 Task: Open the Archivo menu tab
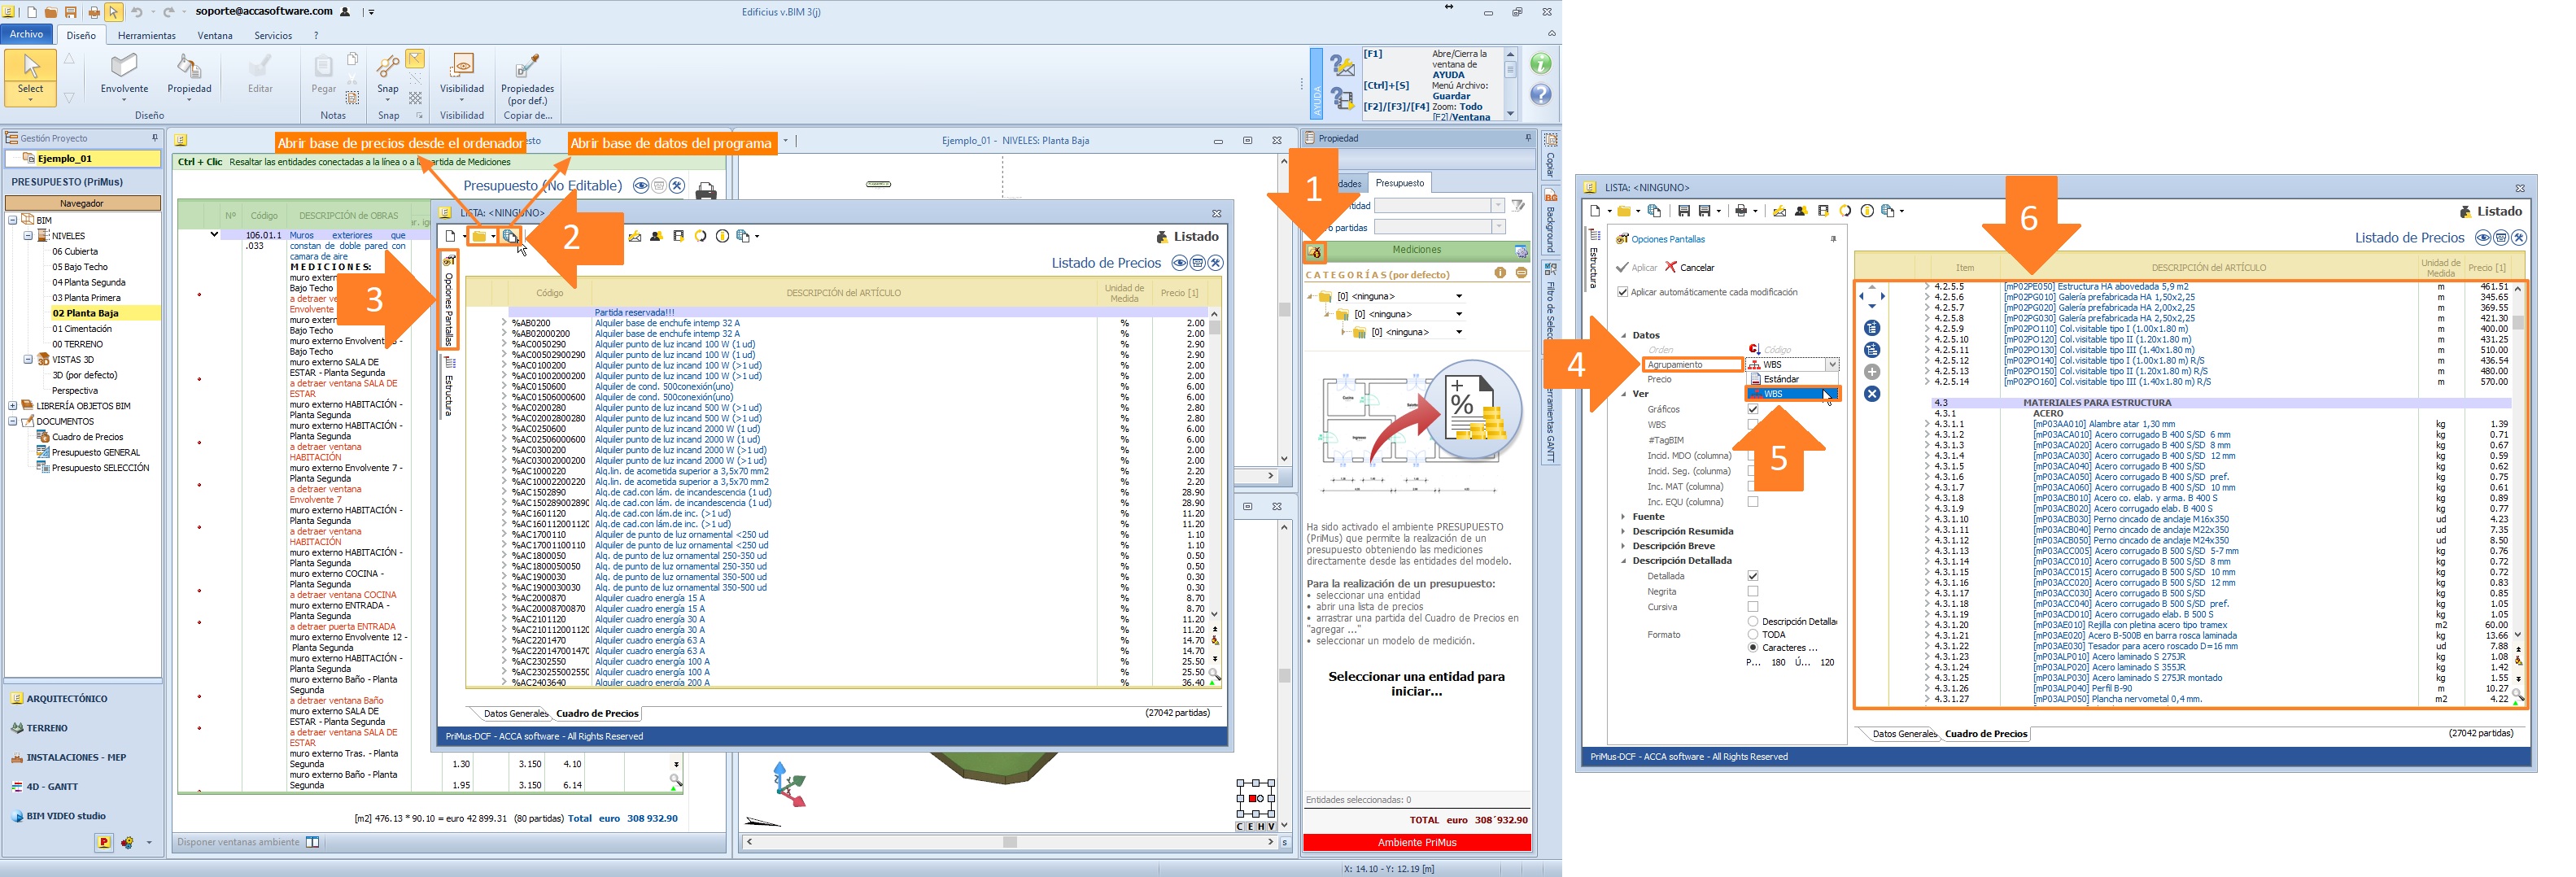[26, 34]
